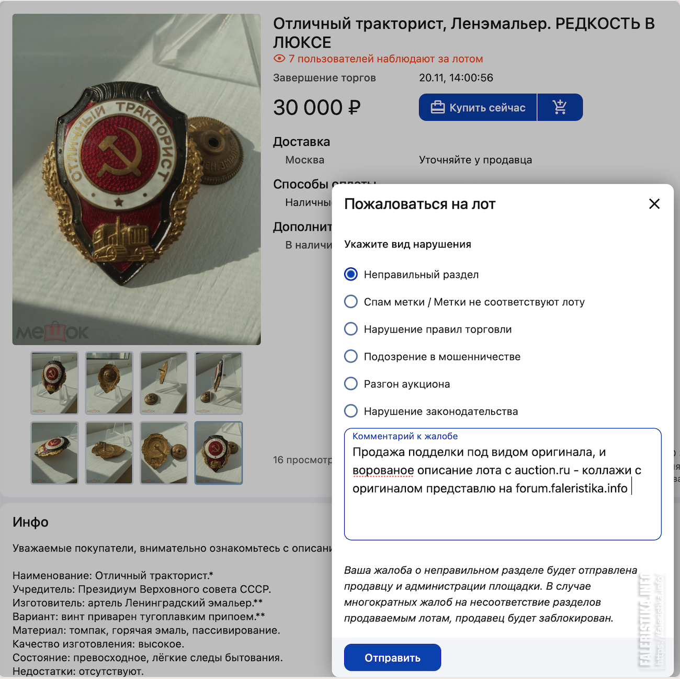
Task: Open fourth thumbnail in top row
Action: (x=219, y=383)
